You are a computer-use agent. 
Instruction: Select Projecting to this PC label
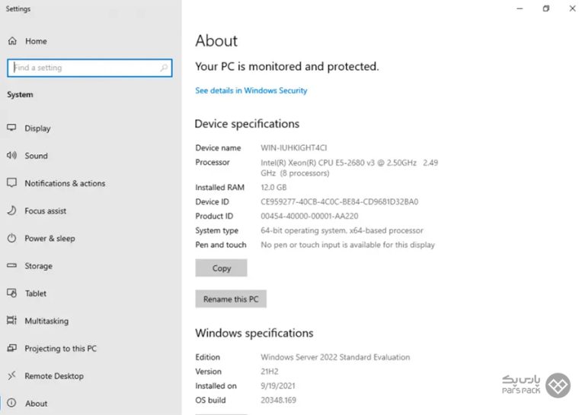point(61,349)
